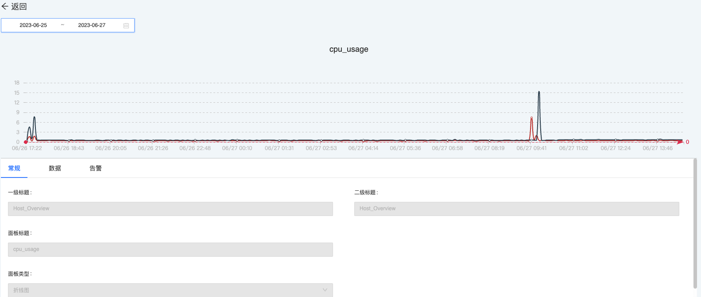Click the red arrow marker at chart end
This screenshot has width=701, height=297.
click(x=680, y=142)
